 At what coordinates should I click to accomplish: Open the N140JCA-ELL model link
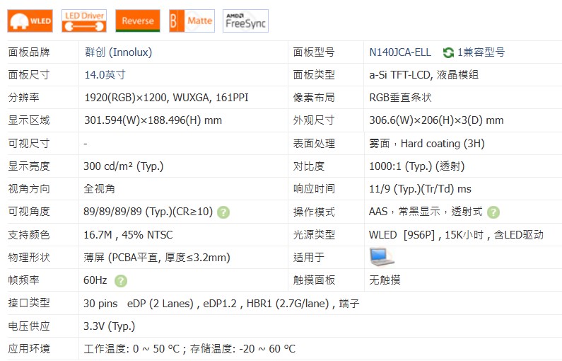[x=400, y=52]
